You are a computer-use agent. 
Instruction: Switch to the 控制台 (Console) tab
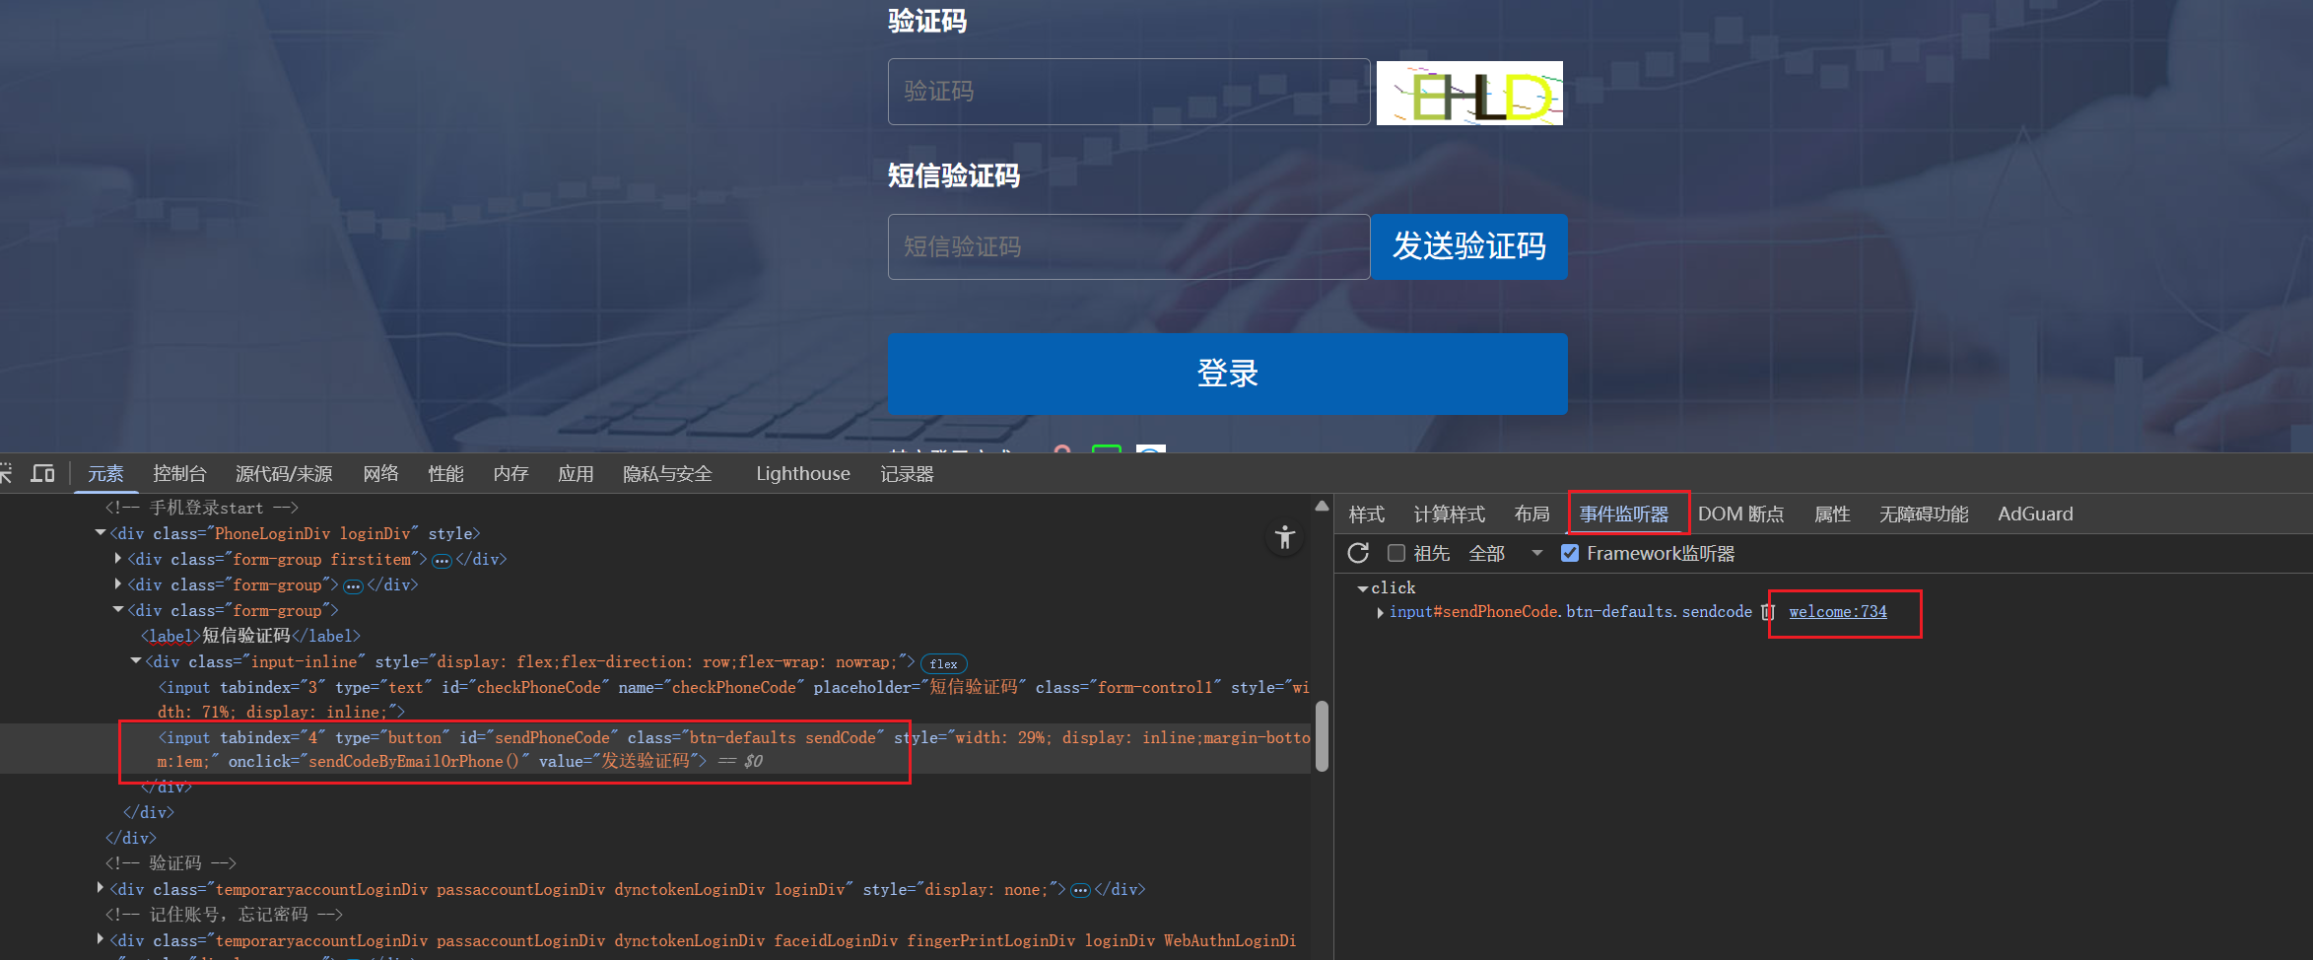click(179, 474)
